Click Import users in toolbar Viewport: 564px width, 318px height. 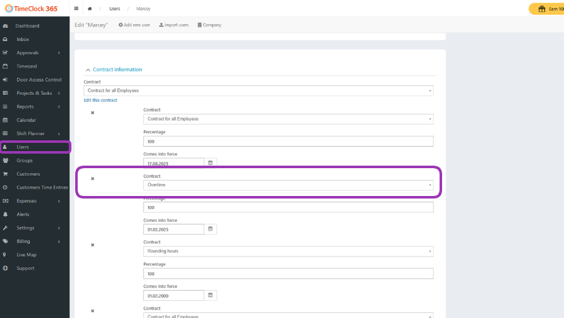tap(174, 25)
